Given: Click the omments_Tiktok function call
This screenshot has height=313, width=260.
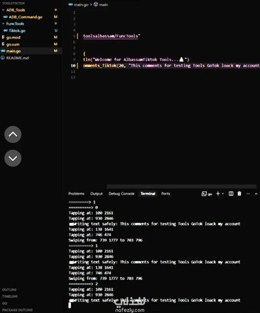Looking at the screenshot, I should [100, 66].
